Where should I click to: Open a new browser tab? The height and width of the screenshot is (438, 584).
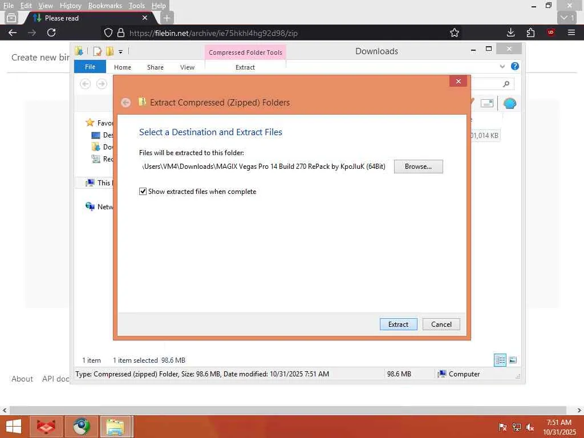pyautogui.click(x=167, y=18)
